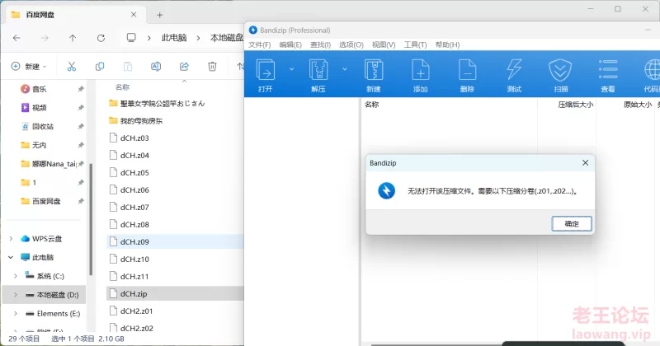Sort Bandizip list by 压缩后大小 column
Screen dimensions: 660x346
[575, 105]
